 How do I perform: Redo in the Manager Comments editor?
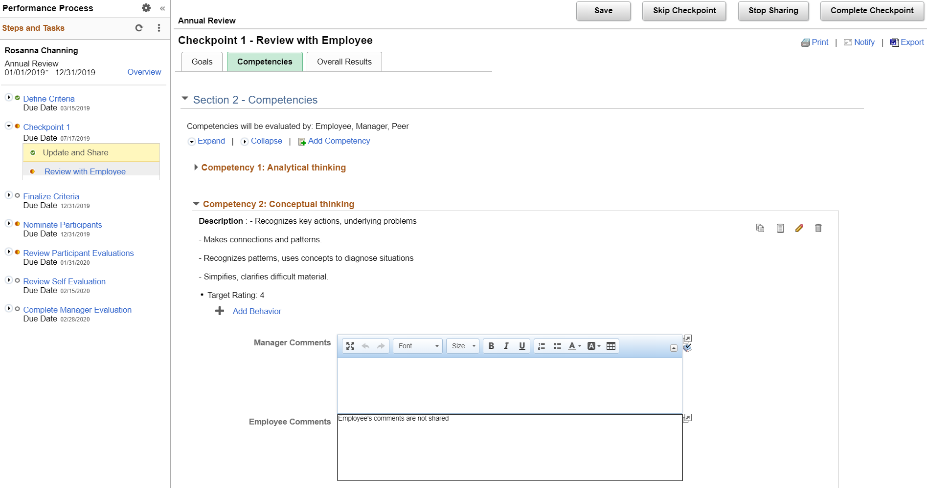click(x=381, y=346)
